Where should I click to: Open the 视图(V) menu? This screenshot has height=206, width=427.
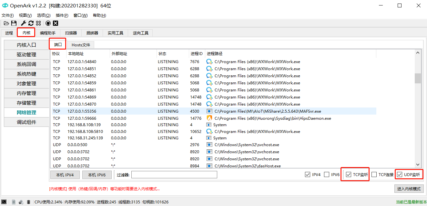click(x=25, y=15)
